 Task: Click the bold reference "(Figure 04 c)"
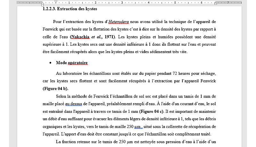coord(151,112)
